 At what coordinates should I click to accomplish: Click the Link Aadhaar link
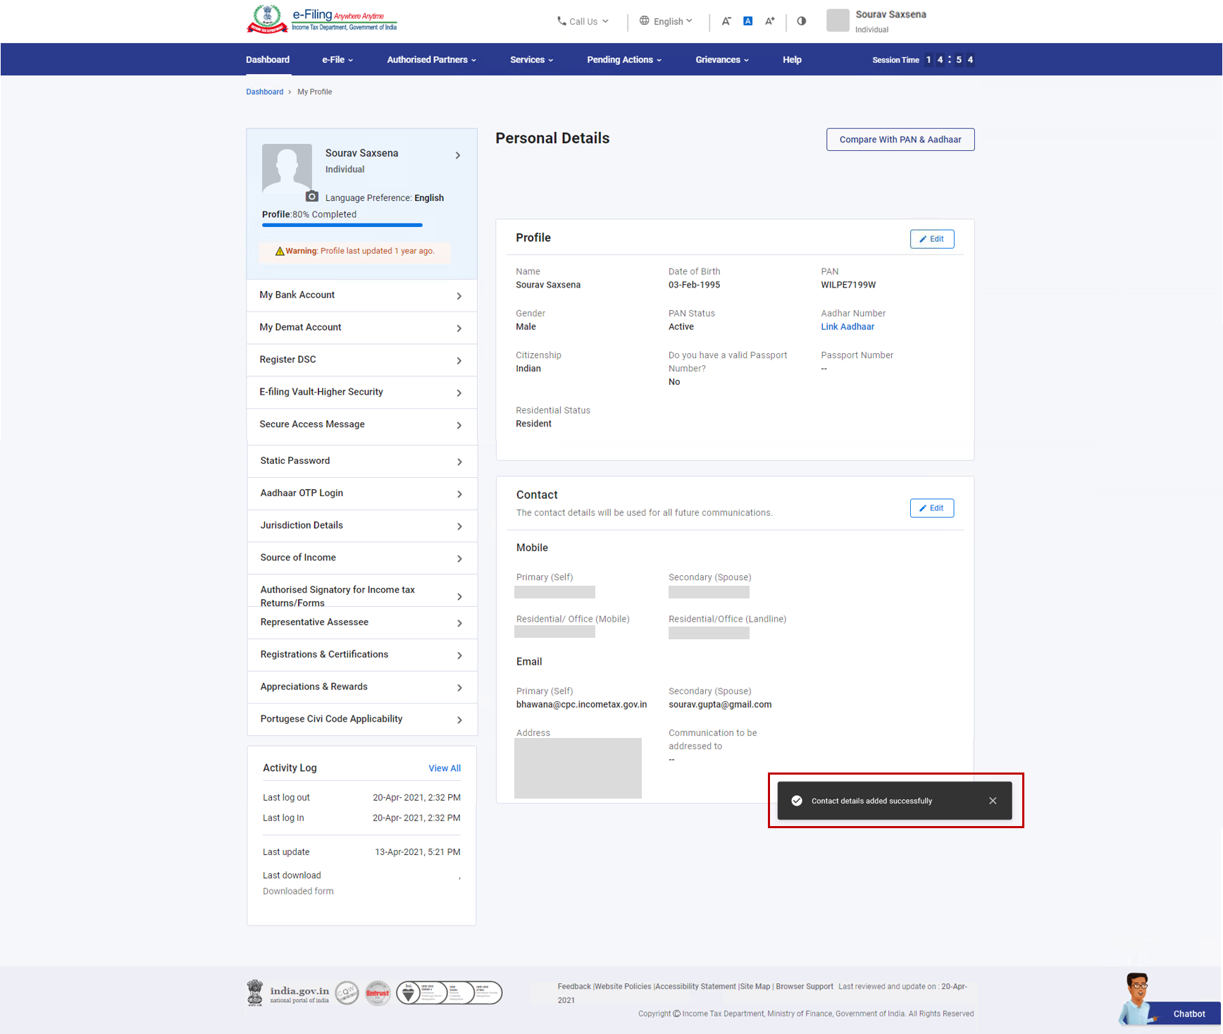pyautogui.click(x=847, y=326)
